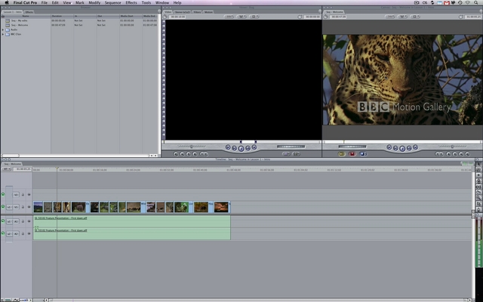This screenshot has height=302, width=483.
Task: Click Mark Clip button in Viewer
Action: pyautogui.click(x=182, y=154)
